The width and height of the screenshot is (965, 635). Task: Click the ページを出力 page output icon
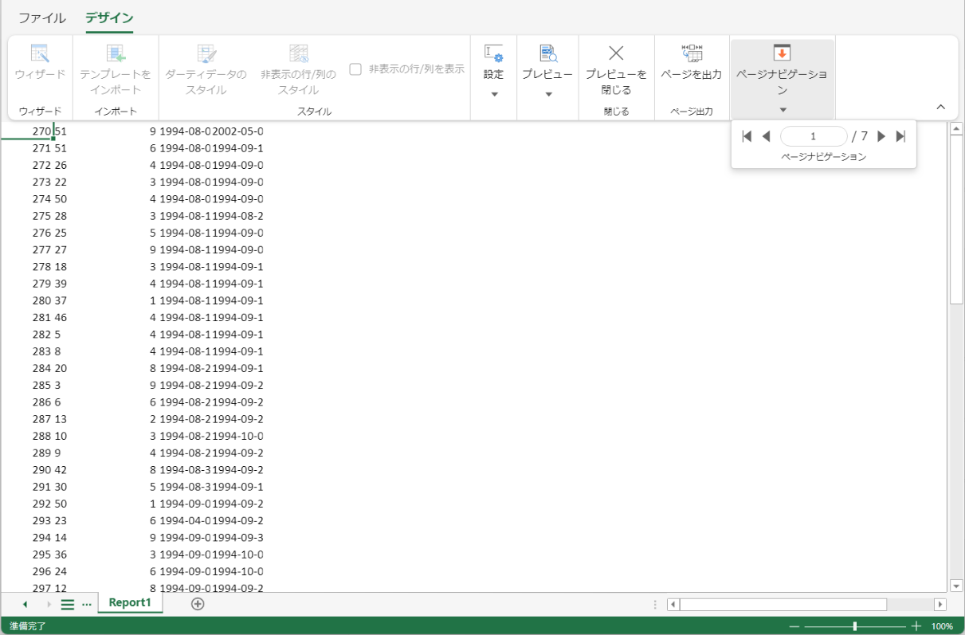point(691,53)
